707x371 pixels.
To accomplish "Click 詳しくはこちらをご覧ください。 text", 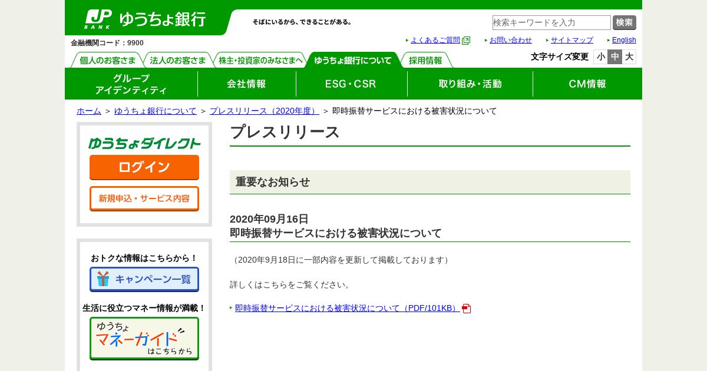I will [291, 284].
